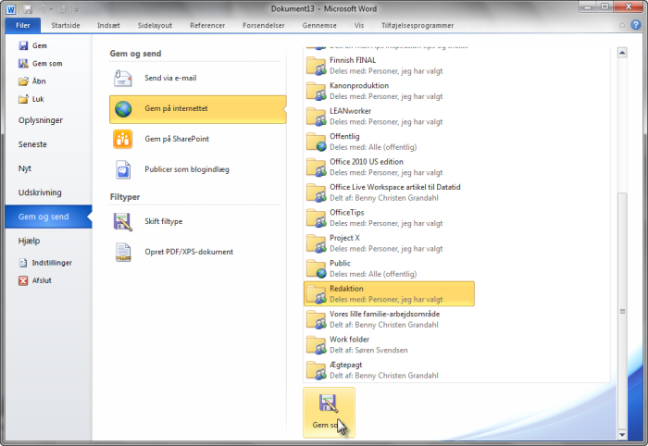Click the Send via e-mail envelope icon
This screenshot has width=648, height=446.
[x=123, y=78]
